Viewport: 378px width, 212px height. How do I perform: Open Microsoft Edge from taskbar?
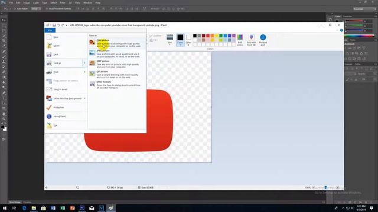24,208
